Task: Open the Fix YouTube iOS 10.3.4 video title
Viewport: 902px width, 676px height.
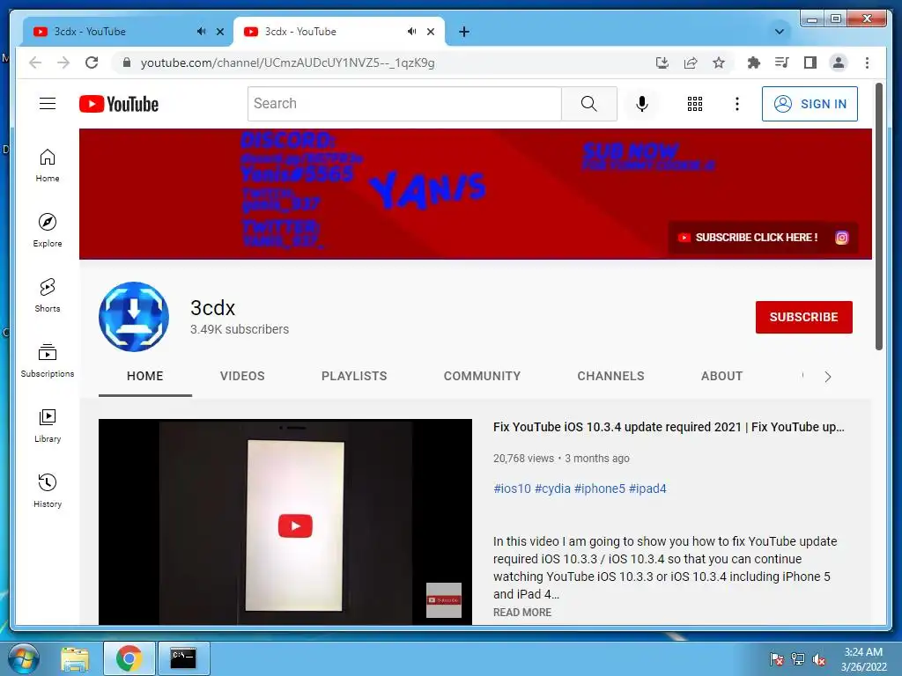Action: click(669, 427)
